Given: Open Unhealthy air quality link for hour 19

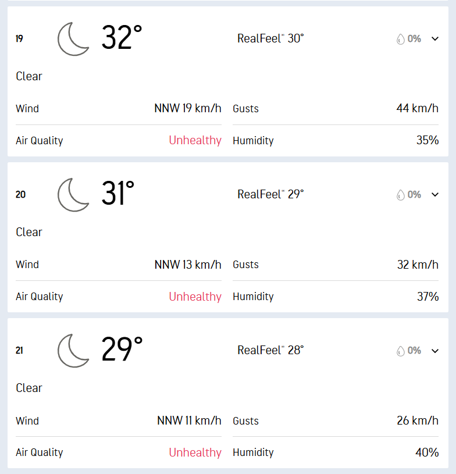Looking at the screenshot, I should click(x=195, y=140).
